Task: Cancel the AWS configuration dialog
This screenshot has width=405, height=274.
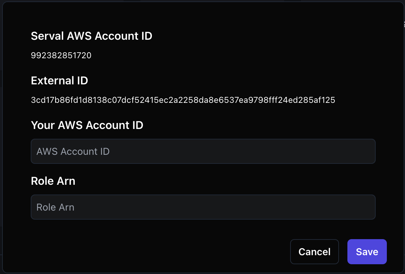Action: click(314, 252)
